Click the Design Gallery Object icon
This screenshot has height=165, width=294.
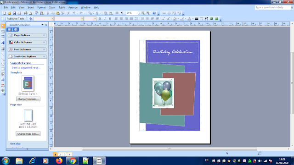pos(3,86)
